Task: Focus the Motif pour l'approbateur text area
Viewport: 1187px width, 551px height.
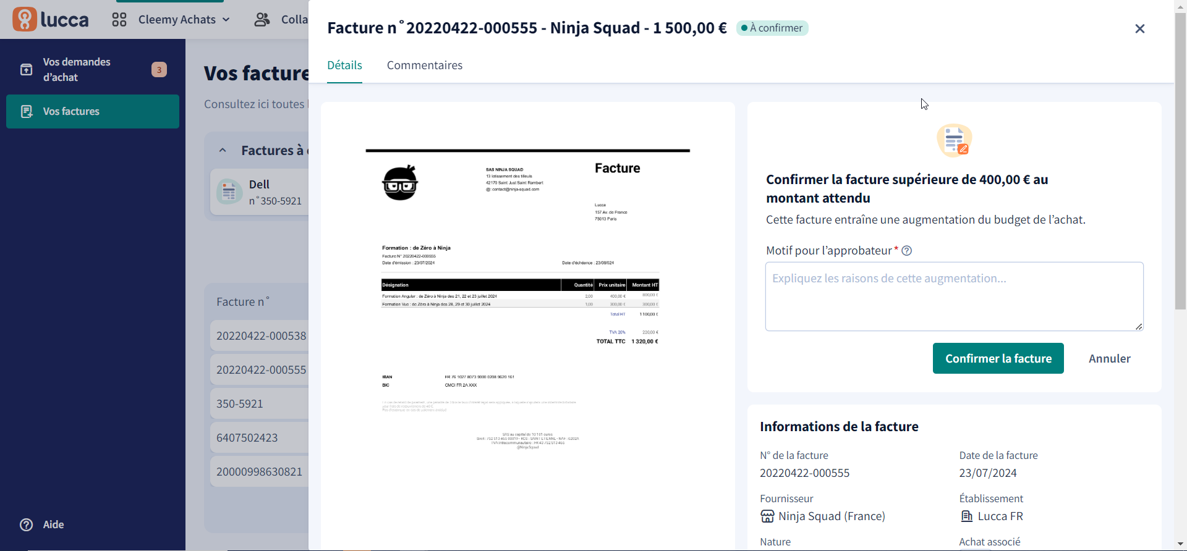Action: point(955,297)
